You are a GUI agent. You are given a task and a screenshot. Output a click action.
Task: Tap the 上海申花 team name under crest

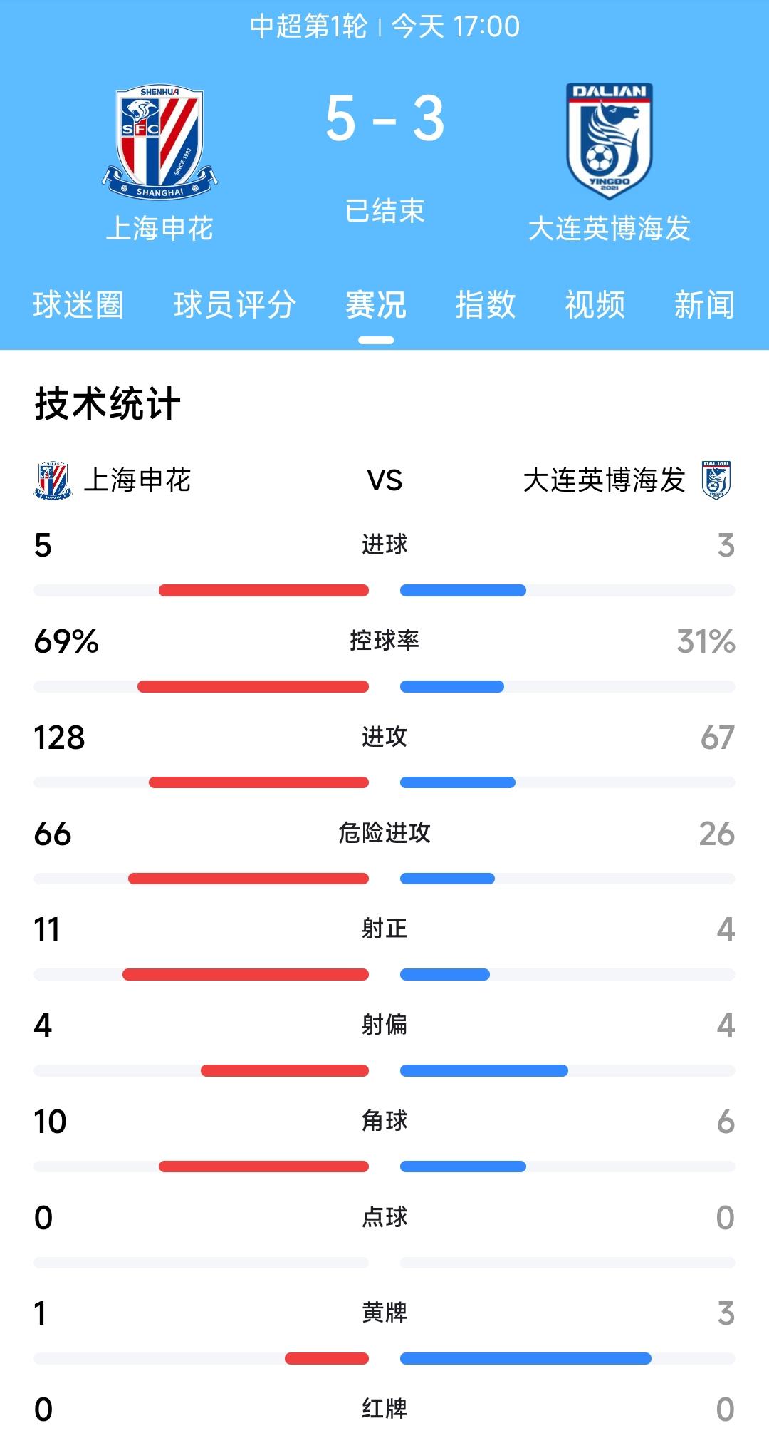click(159, 228)
